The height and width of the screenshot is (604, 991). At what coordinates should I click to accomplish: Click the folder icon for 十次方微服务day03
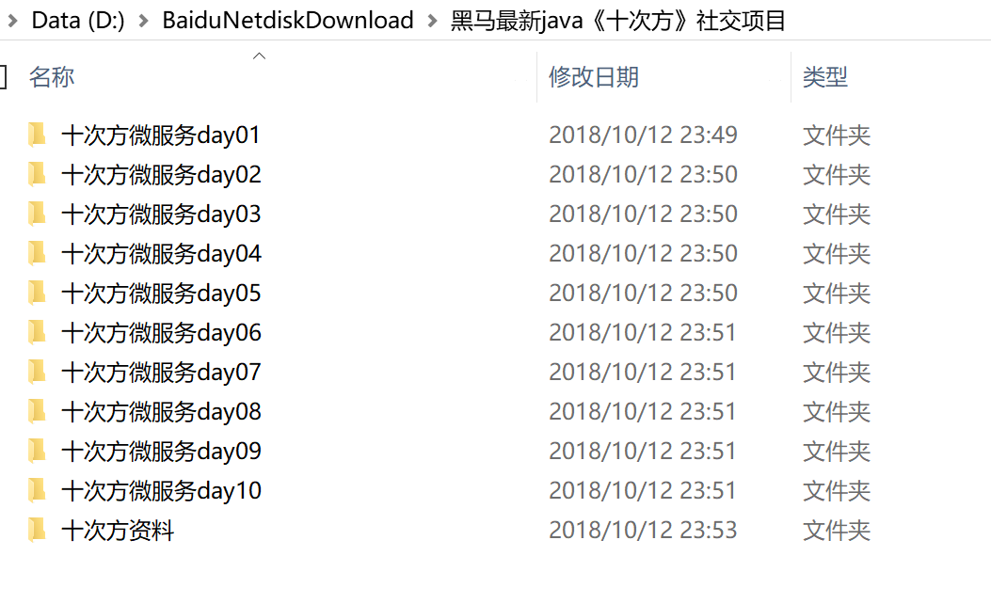(38, 214)
